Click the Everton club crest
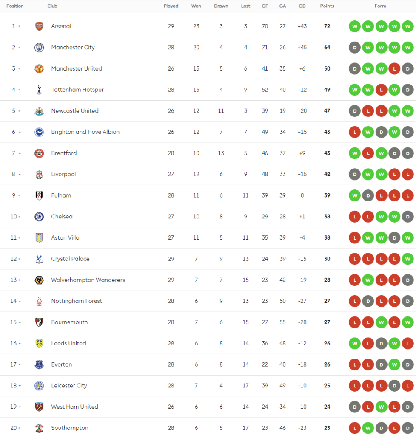This screenshot has height=435, width=416. (39, 364)
